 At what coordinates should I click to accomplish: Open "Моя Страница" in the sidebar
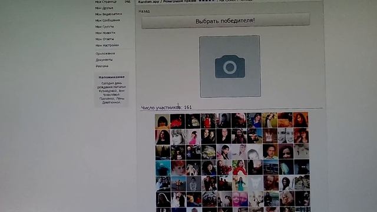(x=106, y=2)
